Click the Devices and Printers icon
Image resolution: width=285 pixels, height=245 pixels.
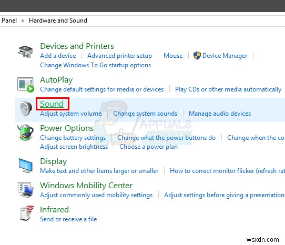click(x=25, y=52)
